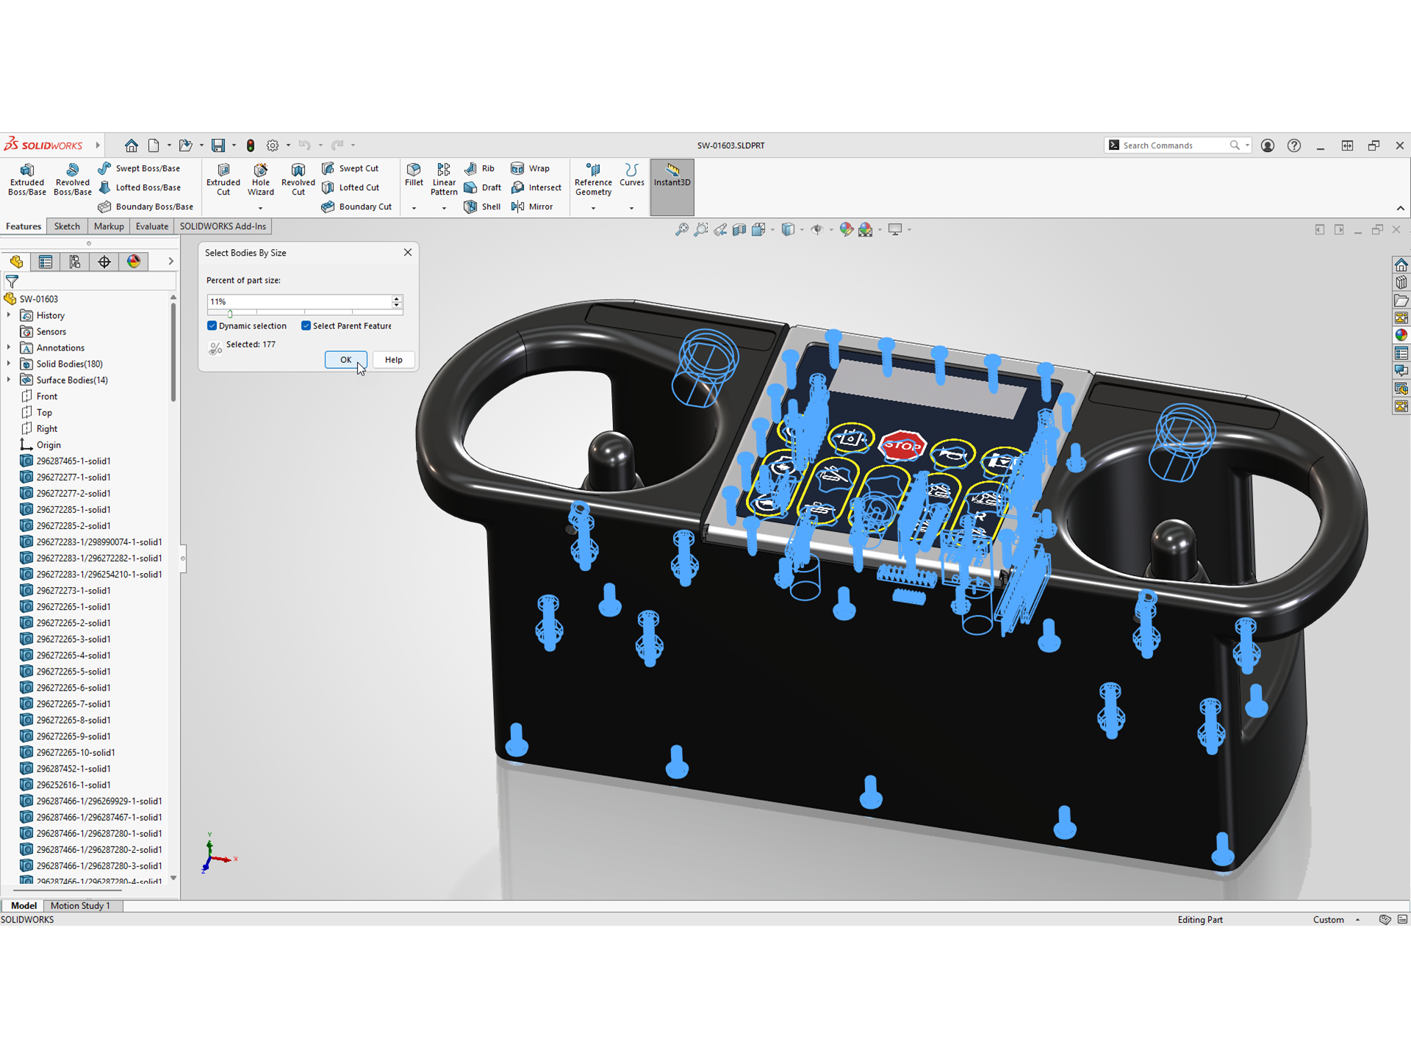Open the Hole Wizard dropdown arrow
This screenshot has height=1058, width=1411.
261,209
